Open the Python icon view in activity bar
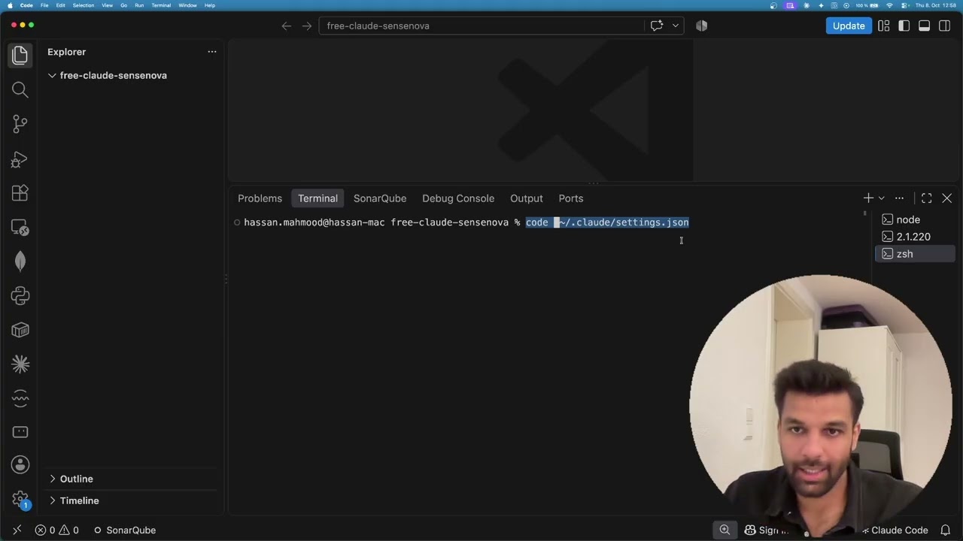963x541 pixels. pyautogui.click(x=20, y=295)
